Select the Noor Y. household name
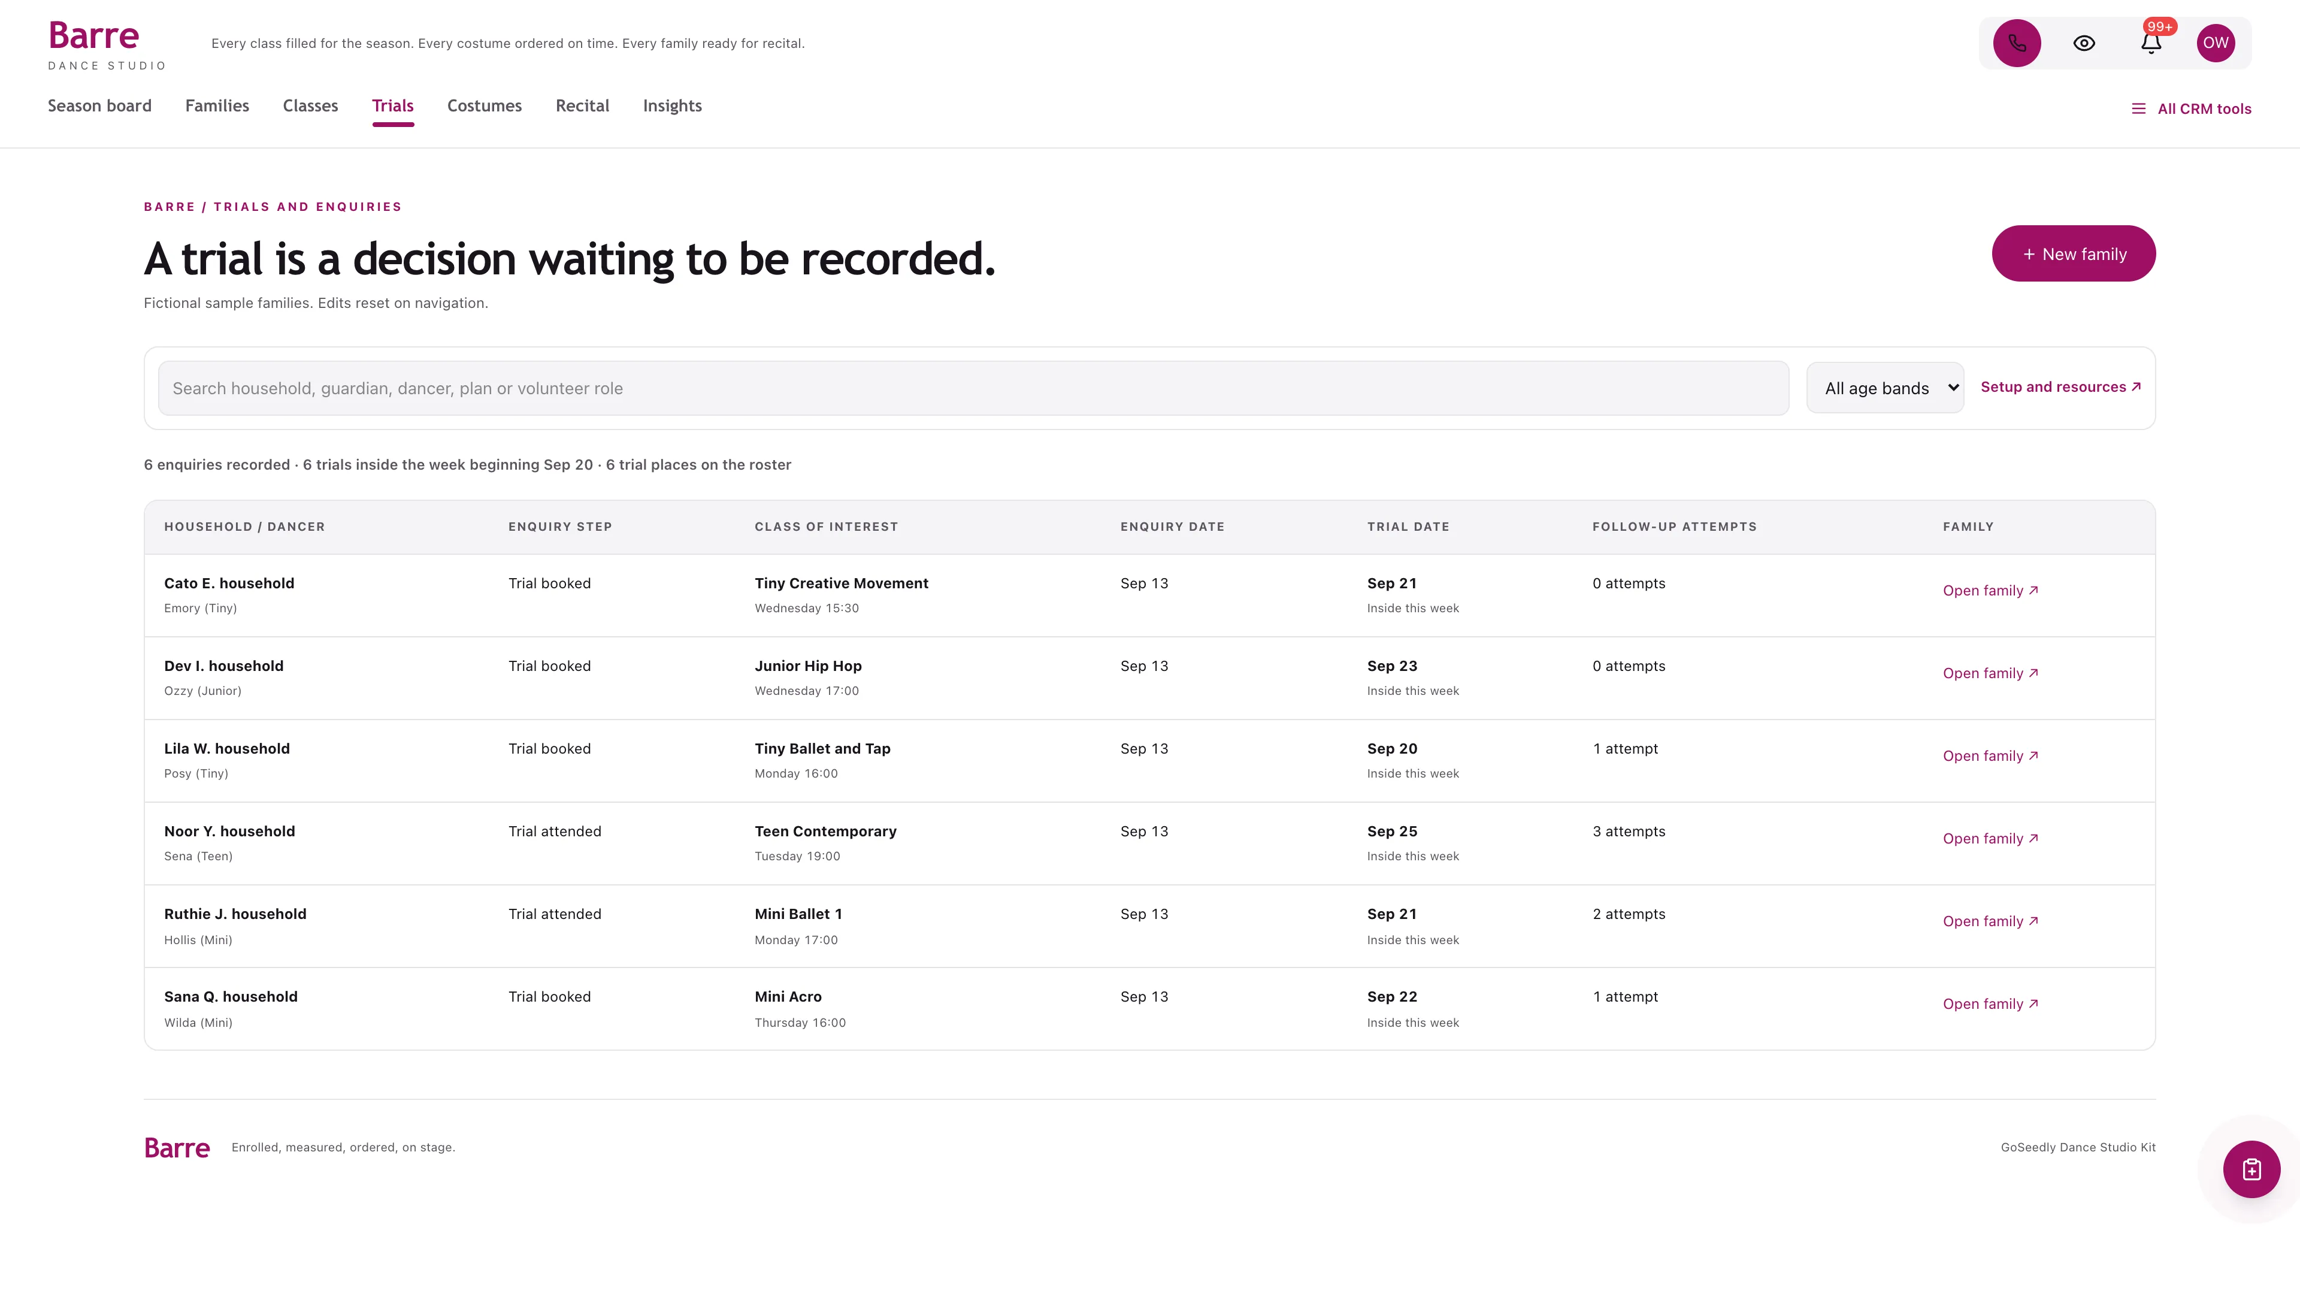Screen dimensions: 2300x1294 (229, 832)
